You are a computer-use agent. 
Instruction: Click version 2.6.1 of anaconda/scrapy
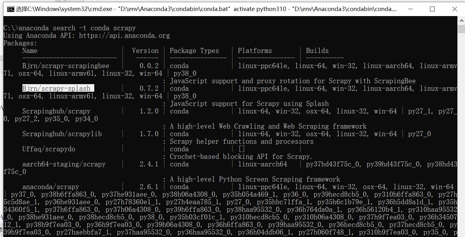tap(149, 187)
